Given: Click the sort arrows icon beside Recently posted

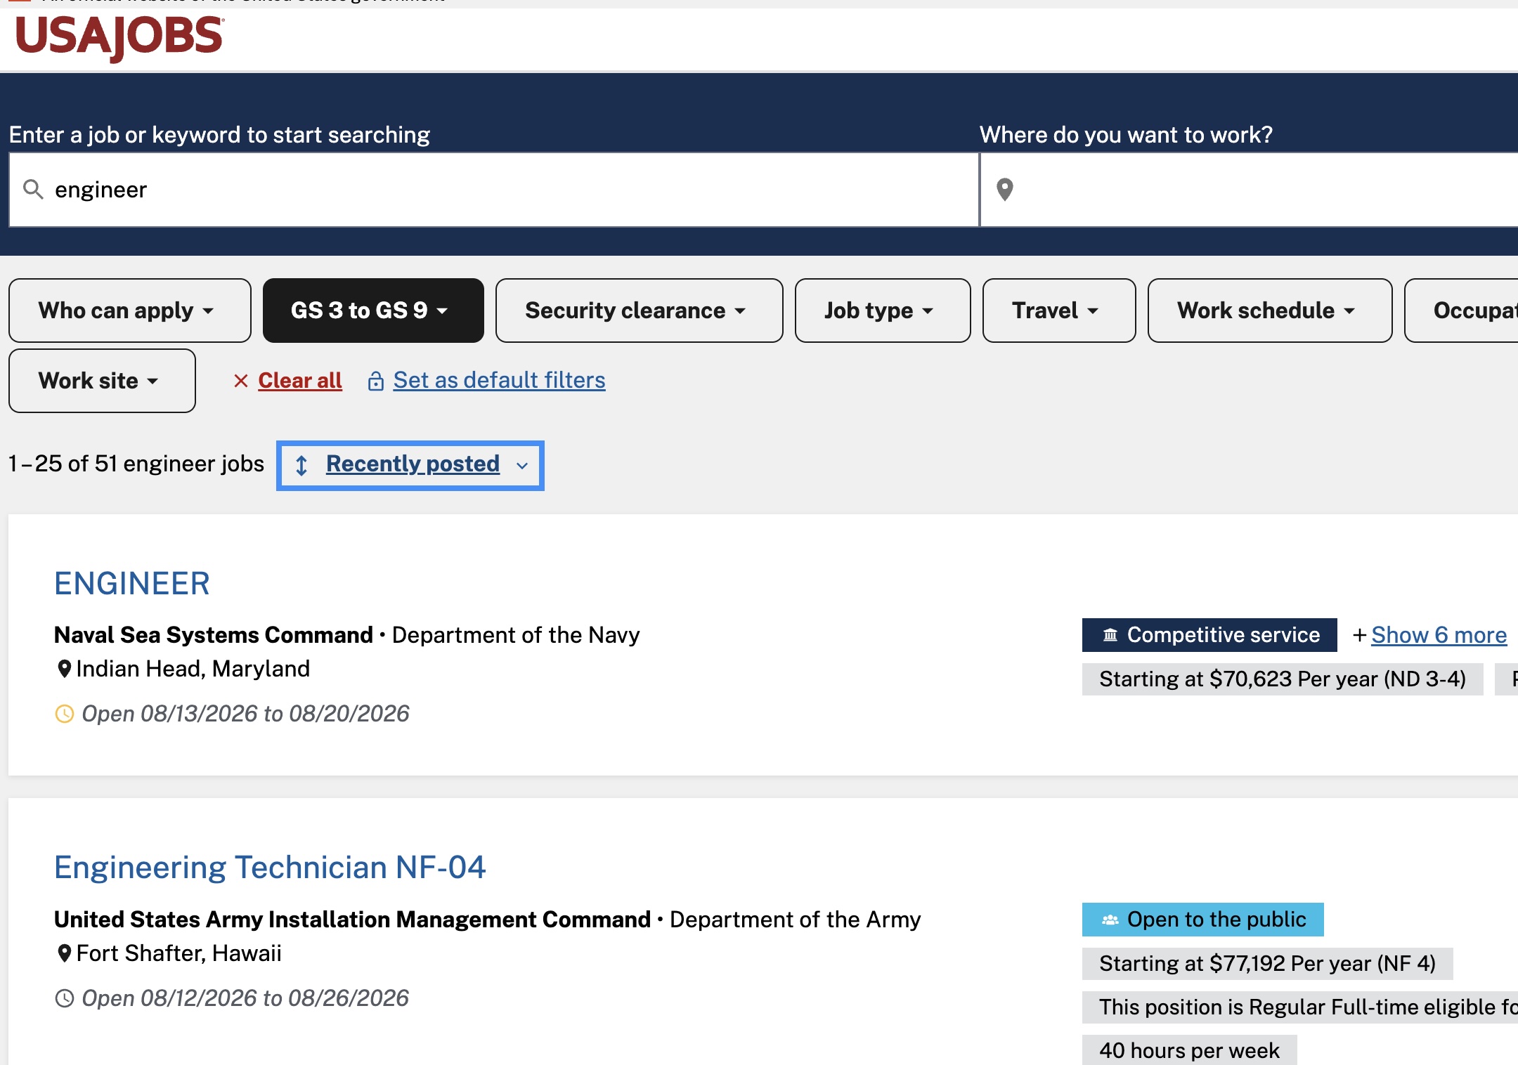Looking at the screenshot, I should 301,465.
